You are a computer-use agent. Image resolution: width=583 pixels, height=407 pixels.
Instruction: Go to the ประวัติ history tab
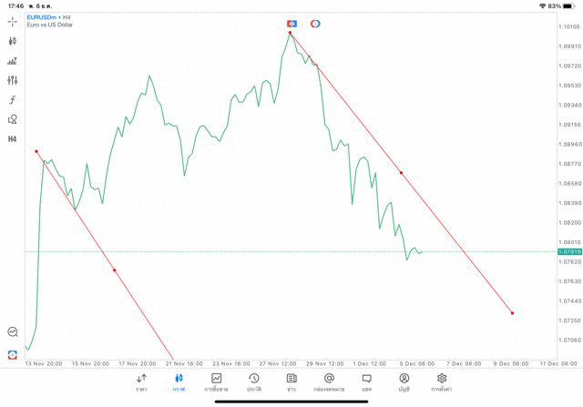[x=254, y=382]
